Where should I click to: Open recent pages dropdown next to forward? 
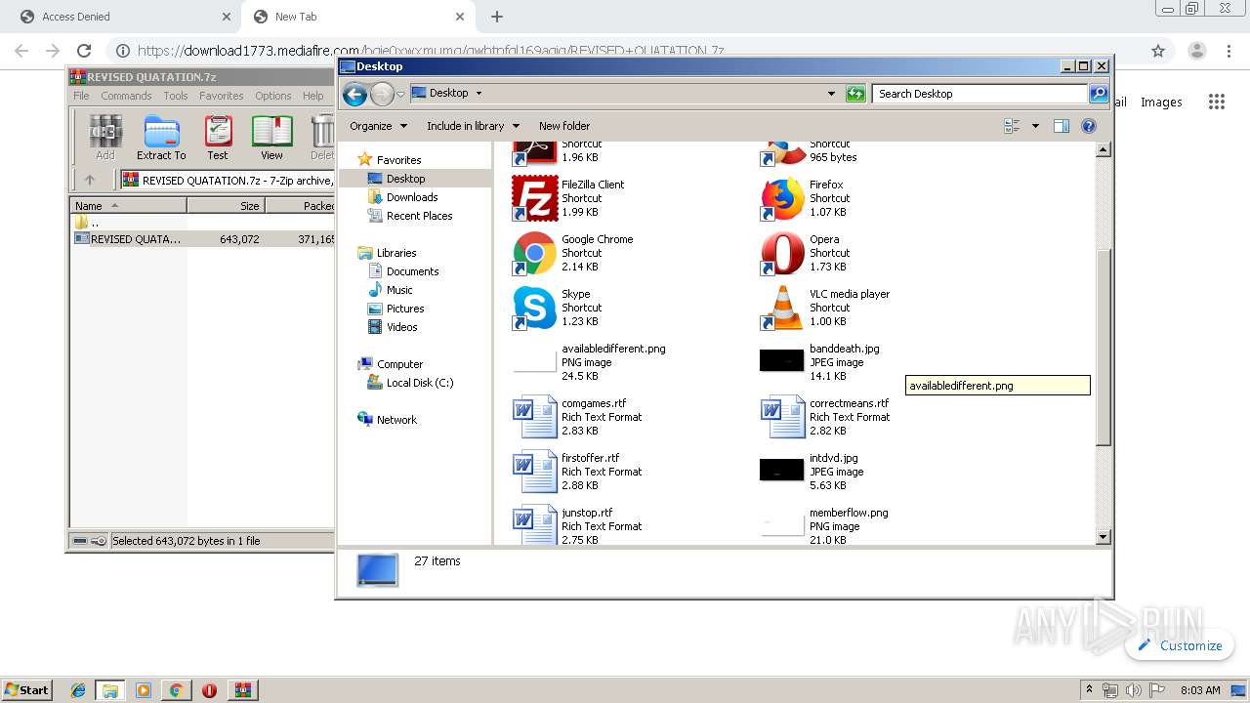point(400,95)
